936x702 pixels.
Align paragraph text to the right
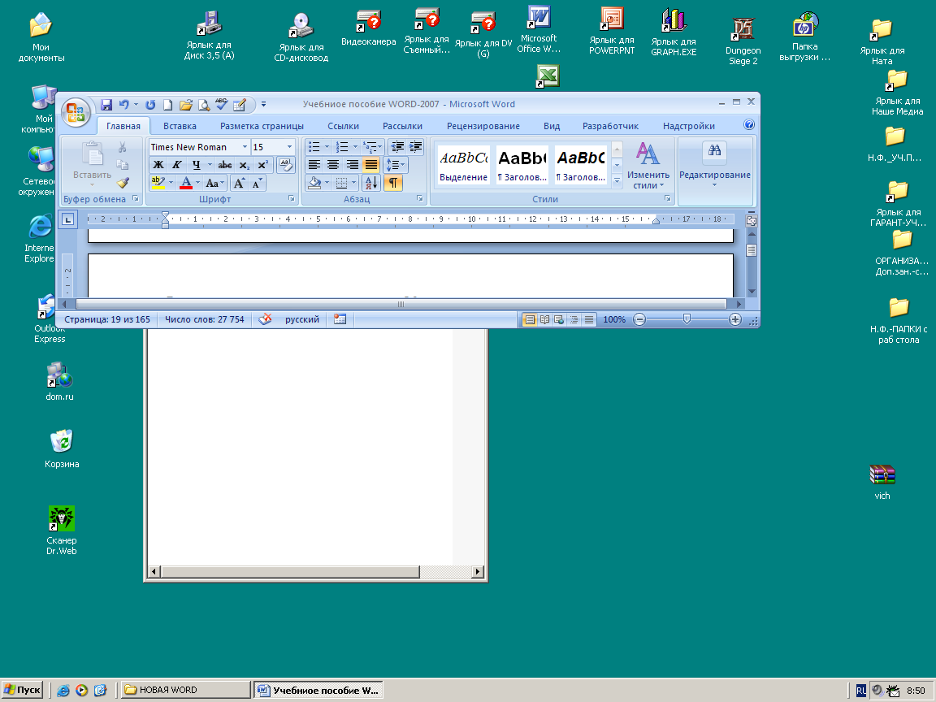[x=352, y=165]
